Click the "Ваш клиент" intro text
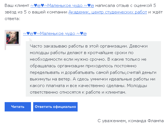 17,5
